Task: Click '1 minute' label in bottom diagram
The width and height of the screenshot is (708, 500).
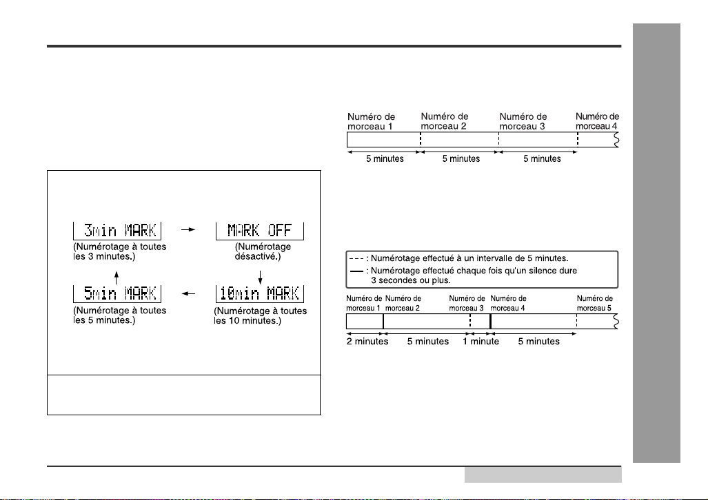Action: 481,342
